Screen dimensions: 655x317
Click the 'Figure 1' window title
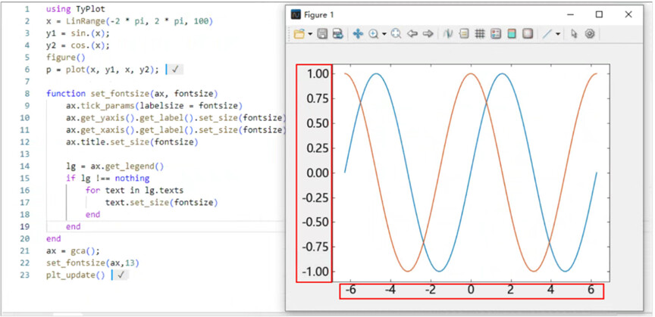tap(318, 15)
